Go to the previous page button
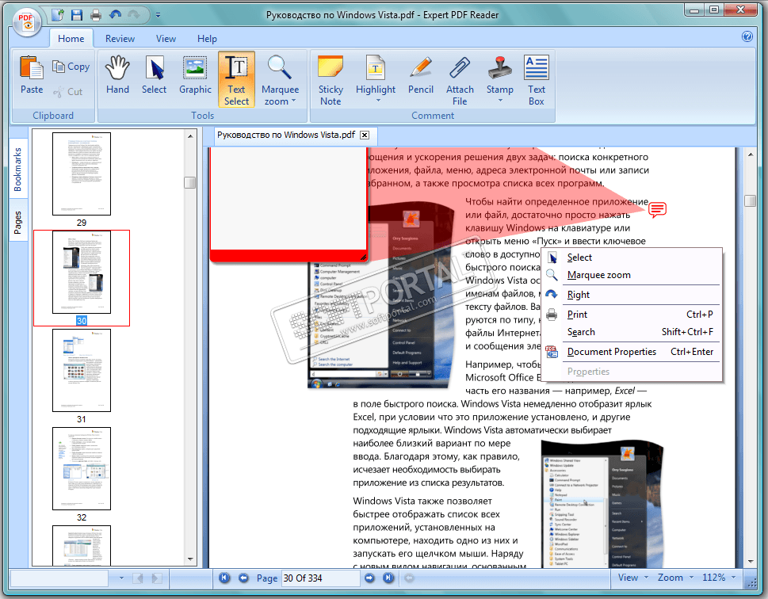Screen dimensions: 768x599 click(243, 578)
